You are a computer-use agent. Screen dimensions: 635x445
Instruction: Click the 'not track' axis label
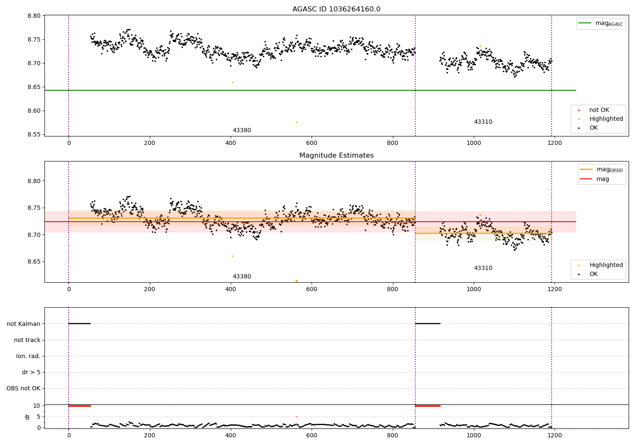(x=27, y=340)
